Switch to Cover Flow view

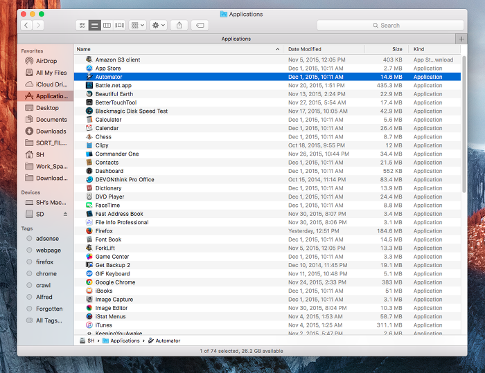[x=119, y=26]
